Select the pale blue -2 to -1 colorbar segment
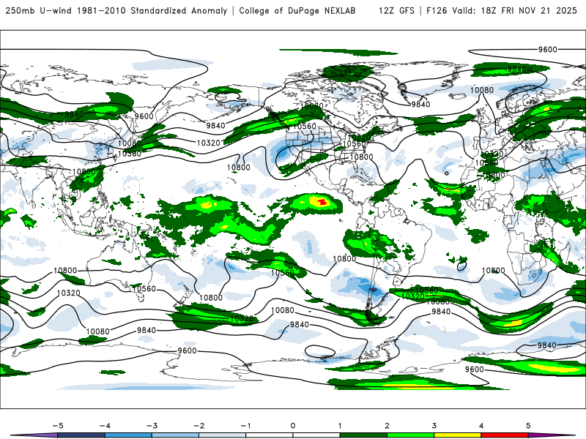Screen dimensions: 586x439 [x=223, y=435]
